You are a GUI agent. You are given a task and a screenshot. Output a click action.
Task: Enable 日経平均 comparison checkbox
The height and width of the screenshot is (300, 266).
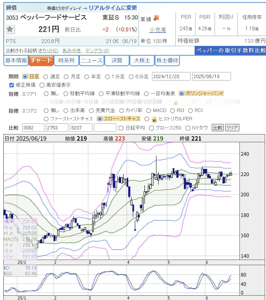[121, 128]
